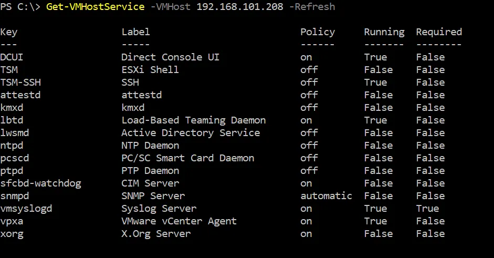Click the Policy column header
494x258 pixels.
[x=317, y=32]
